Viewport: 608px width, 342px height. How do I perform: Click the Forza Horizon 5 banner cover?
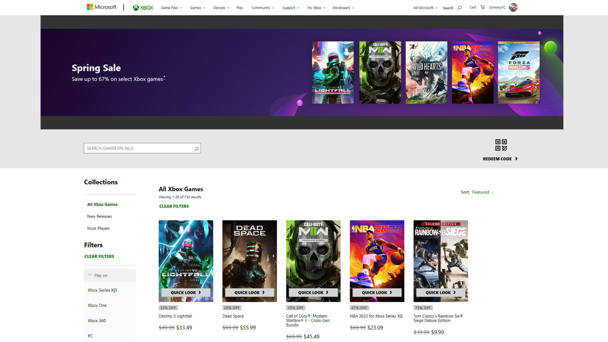tap(519, 73)
